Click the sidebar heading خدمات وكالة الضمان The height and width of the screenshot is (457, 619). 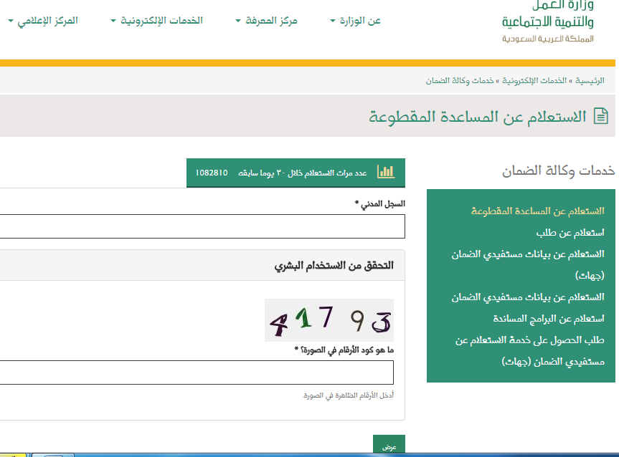(x=558, y=170)
